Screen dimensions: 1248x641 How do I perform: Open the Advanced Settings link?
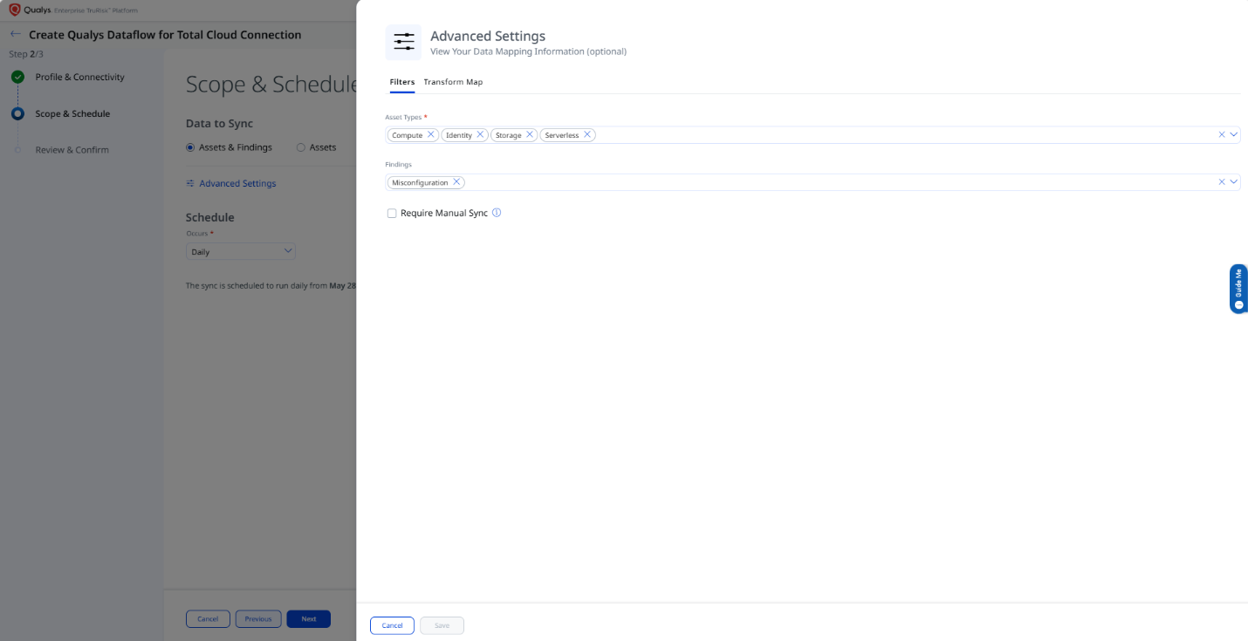(237, 184)
